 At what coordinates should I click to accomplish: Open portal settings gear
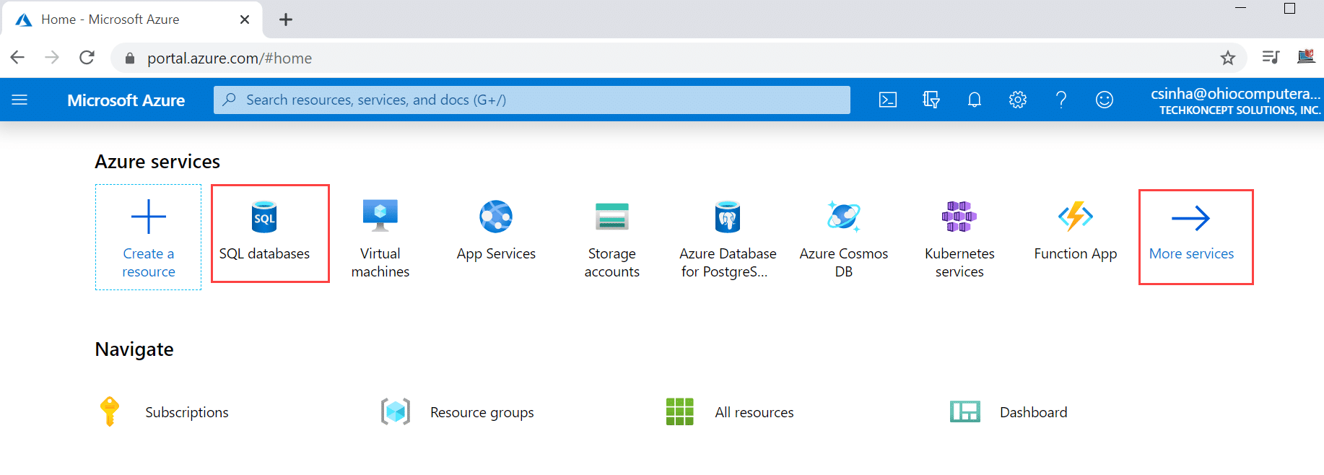coord(1018,100)
